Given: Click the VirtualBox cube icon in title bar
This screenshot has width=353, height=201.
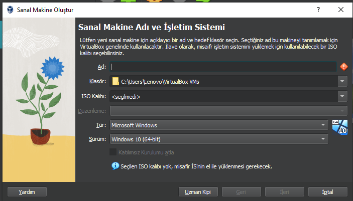Looking at the screenshot, I should (10, 10).
